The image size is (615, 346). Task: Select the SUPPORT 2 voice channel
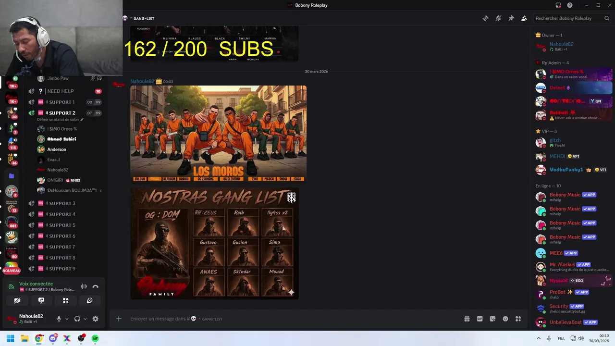pos(65,113)
